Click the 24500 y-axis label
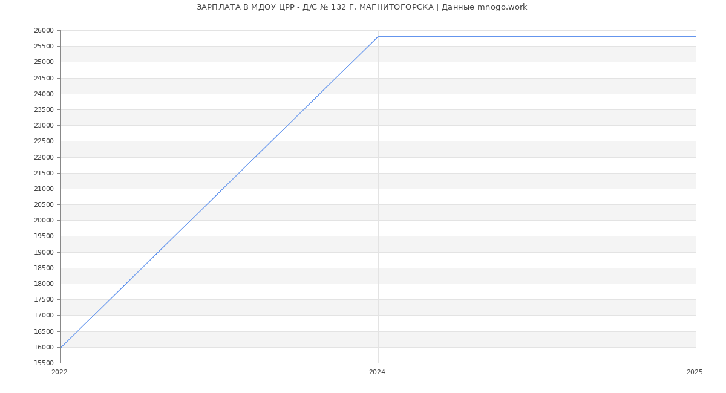 [44, 79]
